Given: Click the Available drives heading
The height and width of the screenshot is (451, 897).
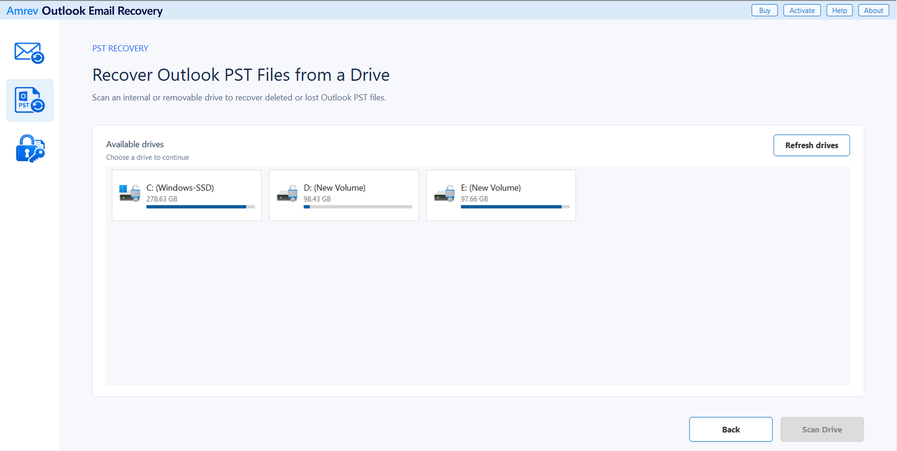Looking at the screenshot, I should tap(135, 145).
